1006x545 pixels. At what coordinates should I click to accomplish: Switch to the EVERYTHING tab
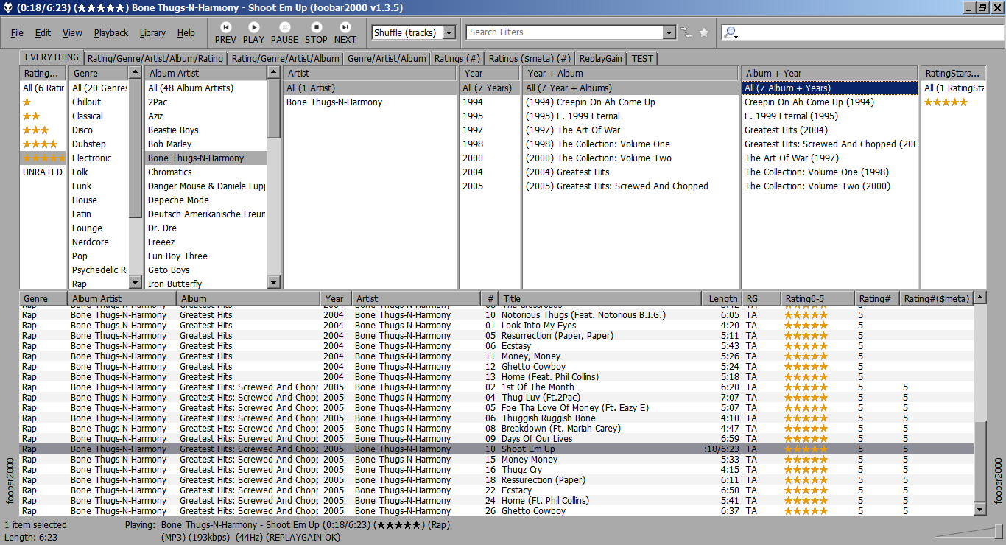52,57
